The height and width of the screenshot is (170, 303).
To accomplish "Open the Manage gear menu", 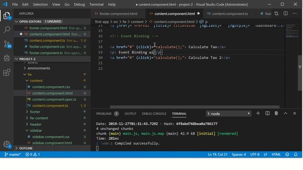I will 7,144.
